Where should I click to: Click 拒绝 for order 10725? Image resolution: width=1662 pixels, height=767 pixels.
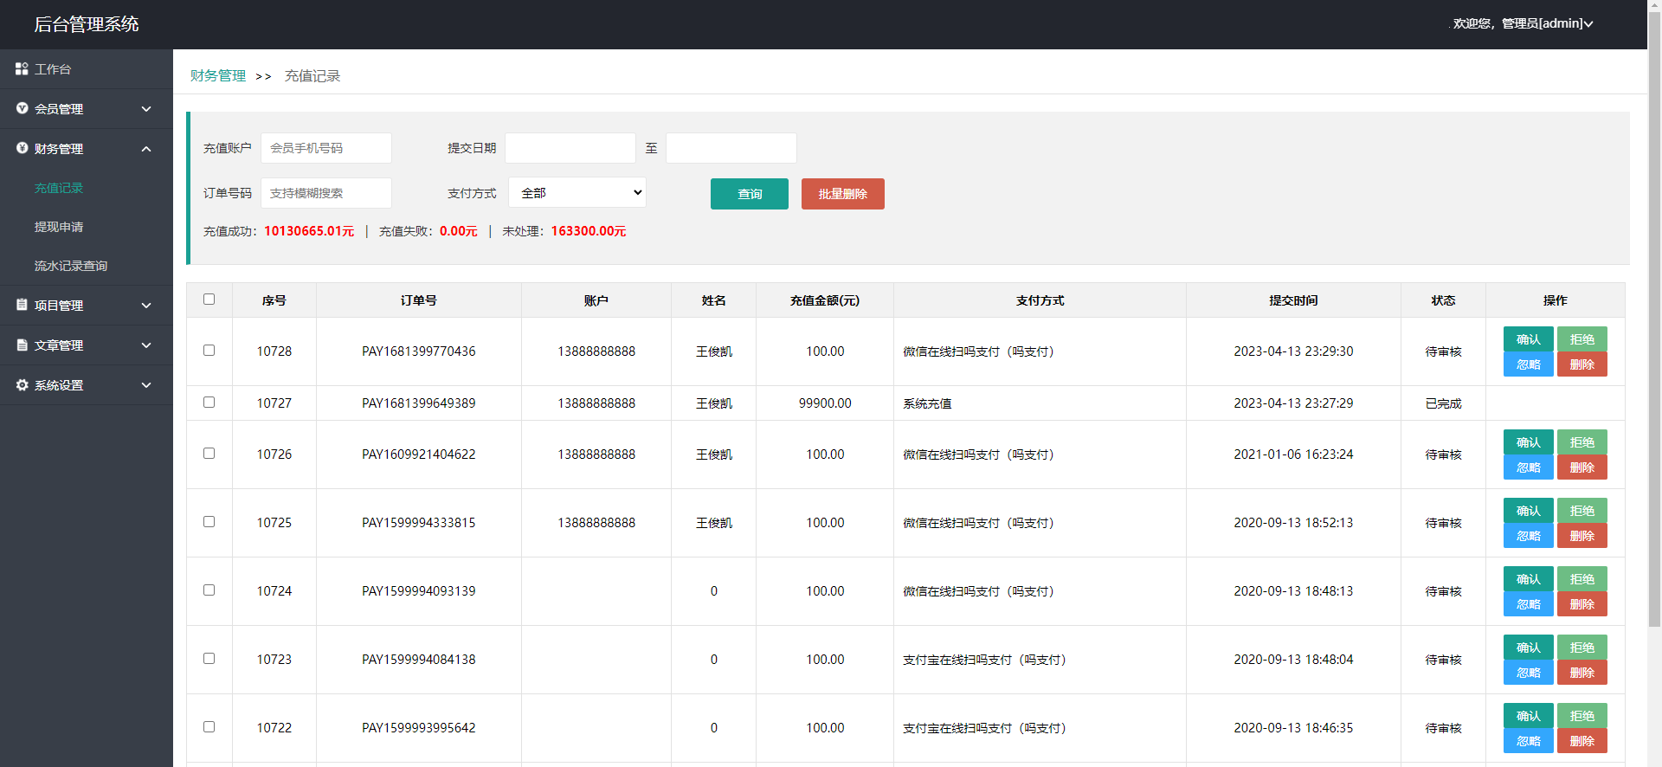click(x=1582, y=511)
